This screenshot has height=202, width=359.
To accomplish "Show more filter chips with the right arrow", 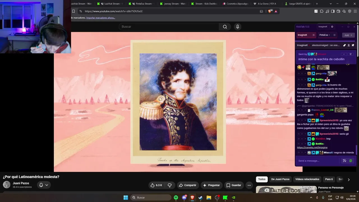I will [x=349, y=180].
